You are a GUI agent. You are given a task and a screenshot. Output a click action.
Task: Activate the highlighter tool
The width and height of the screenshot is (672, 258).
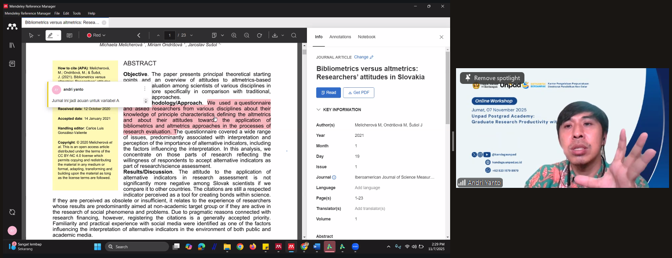50,35
